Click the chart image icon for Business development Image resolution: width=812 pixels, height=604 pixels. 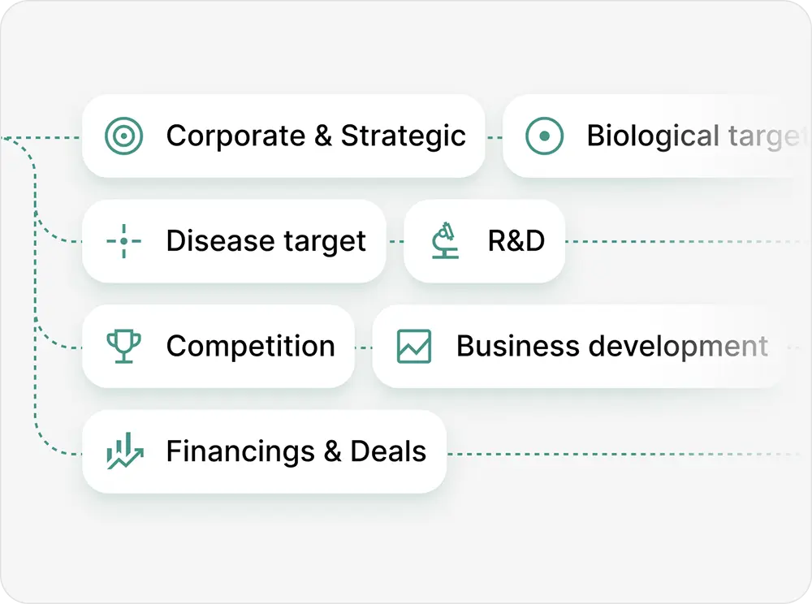[414, 347]
